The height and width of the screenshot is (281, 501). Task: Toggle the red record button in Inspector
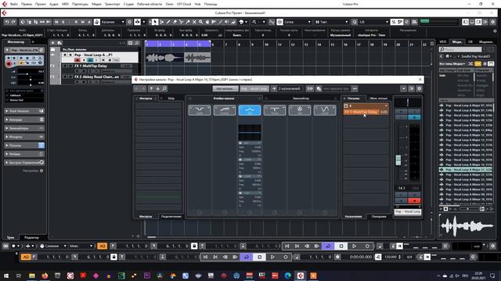[x=9, y=64]
